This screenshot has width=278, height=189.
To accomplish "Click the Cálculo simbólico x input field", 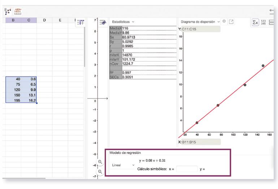I will [187, 169].
